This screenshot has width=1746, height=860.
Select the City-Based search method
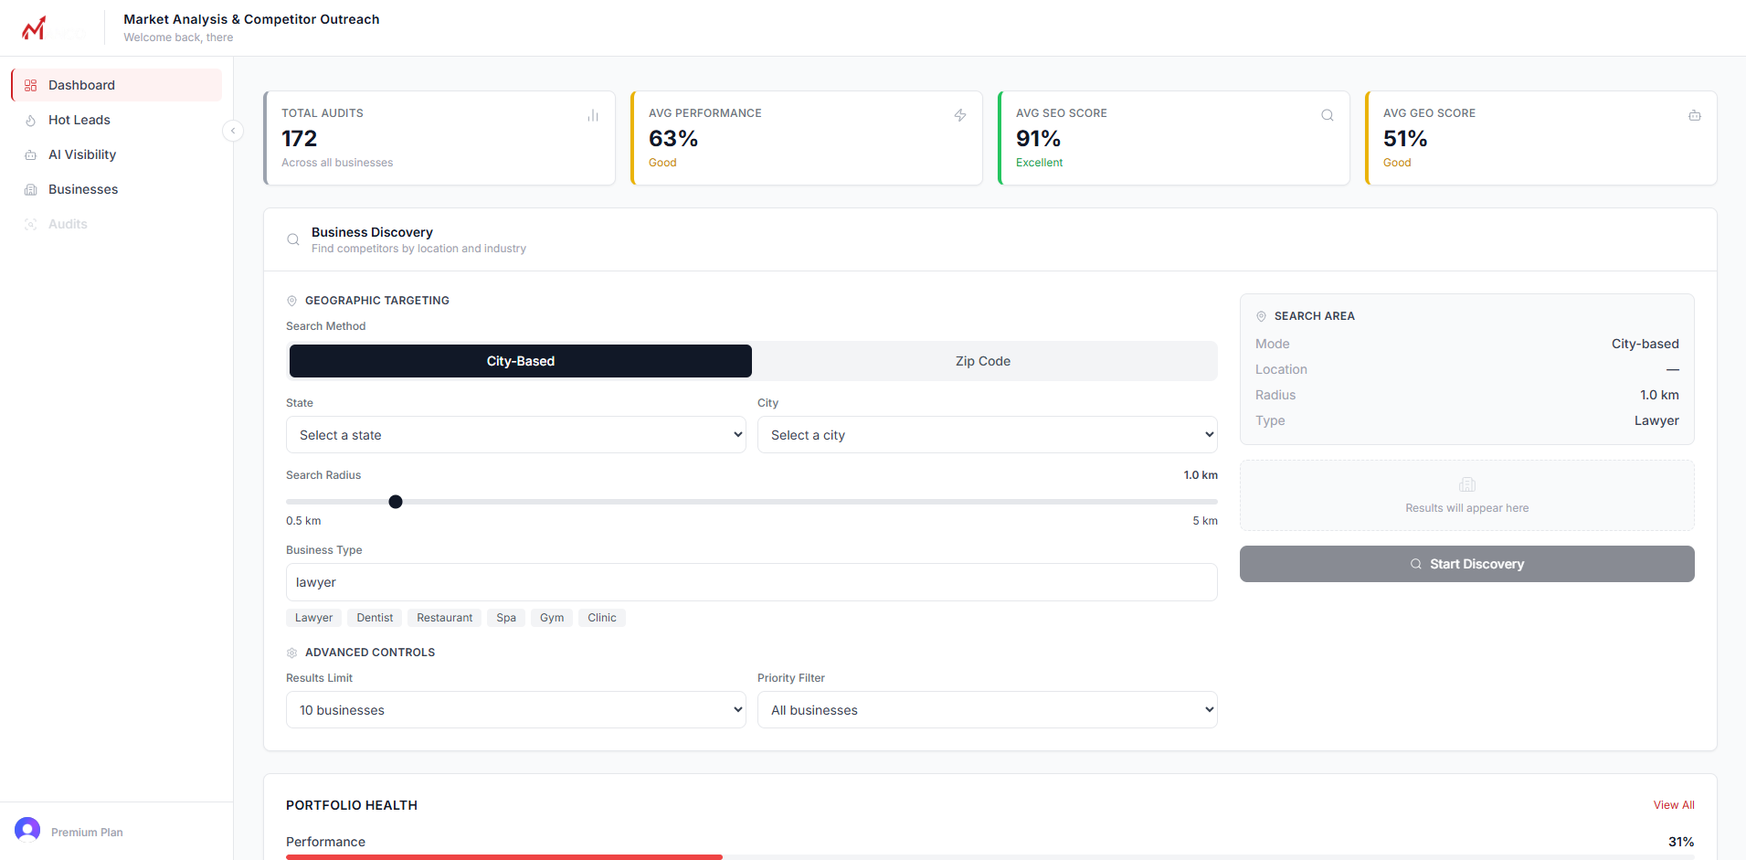[521, 361]
